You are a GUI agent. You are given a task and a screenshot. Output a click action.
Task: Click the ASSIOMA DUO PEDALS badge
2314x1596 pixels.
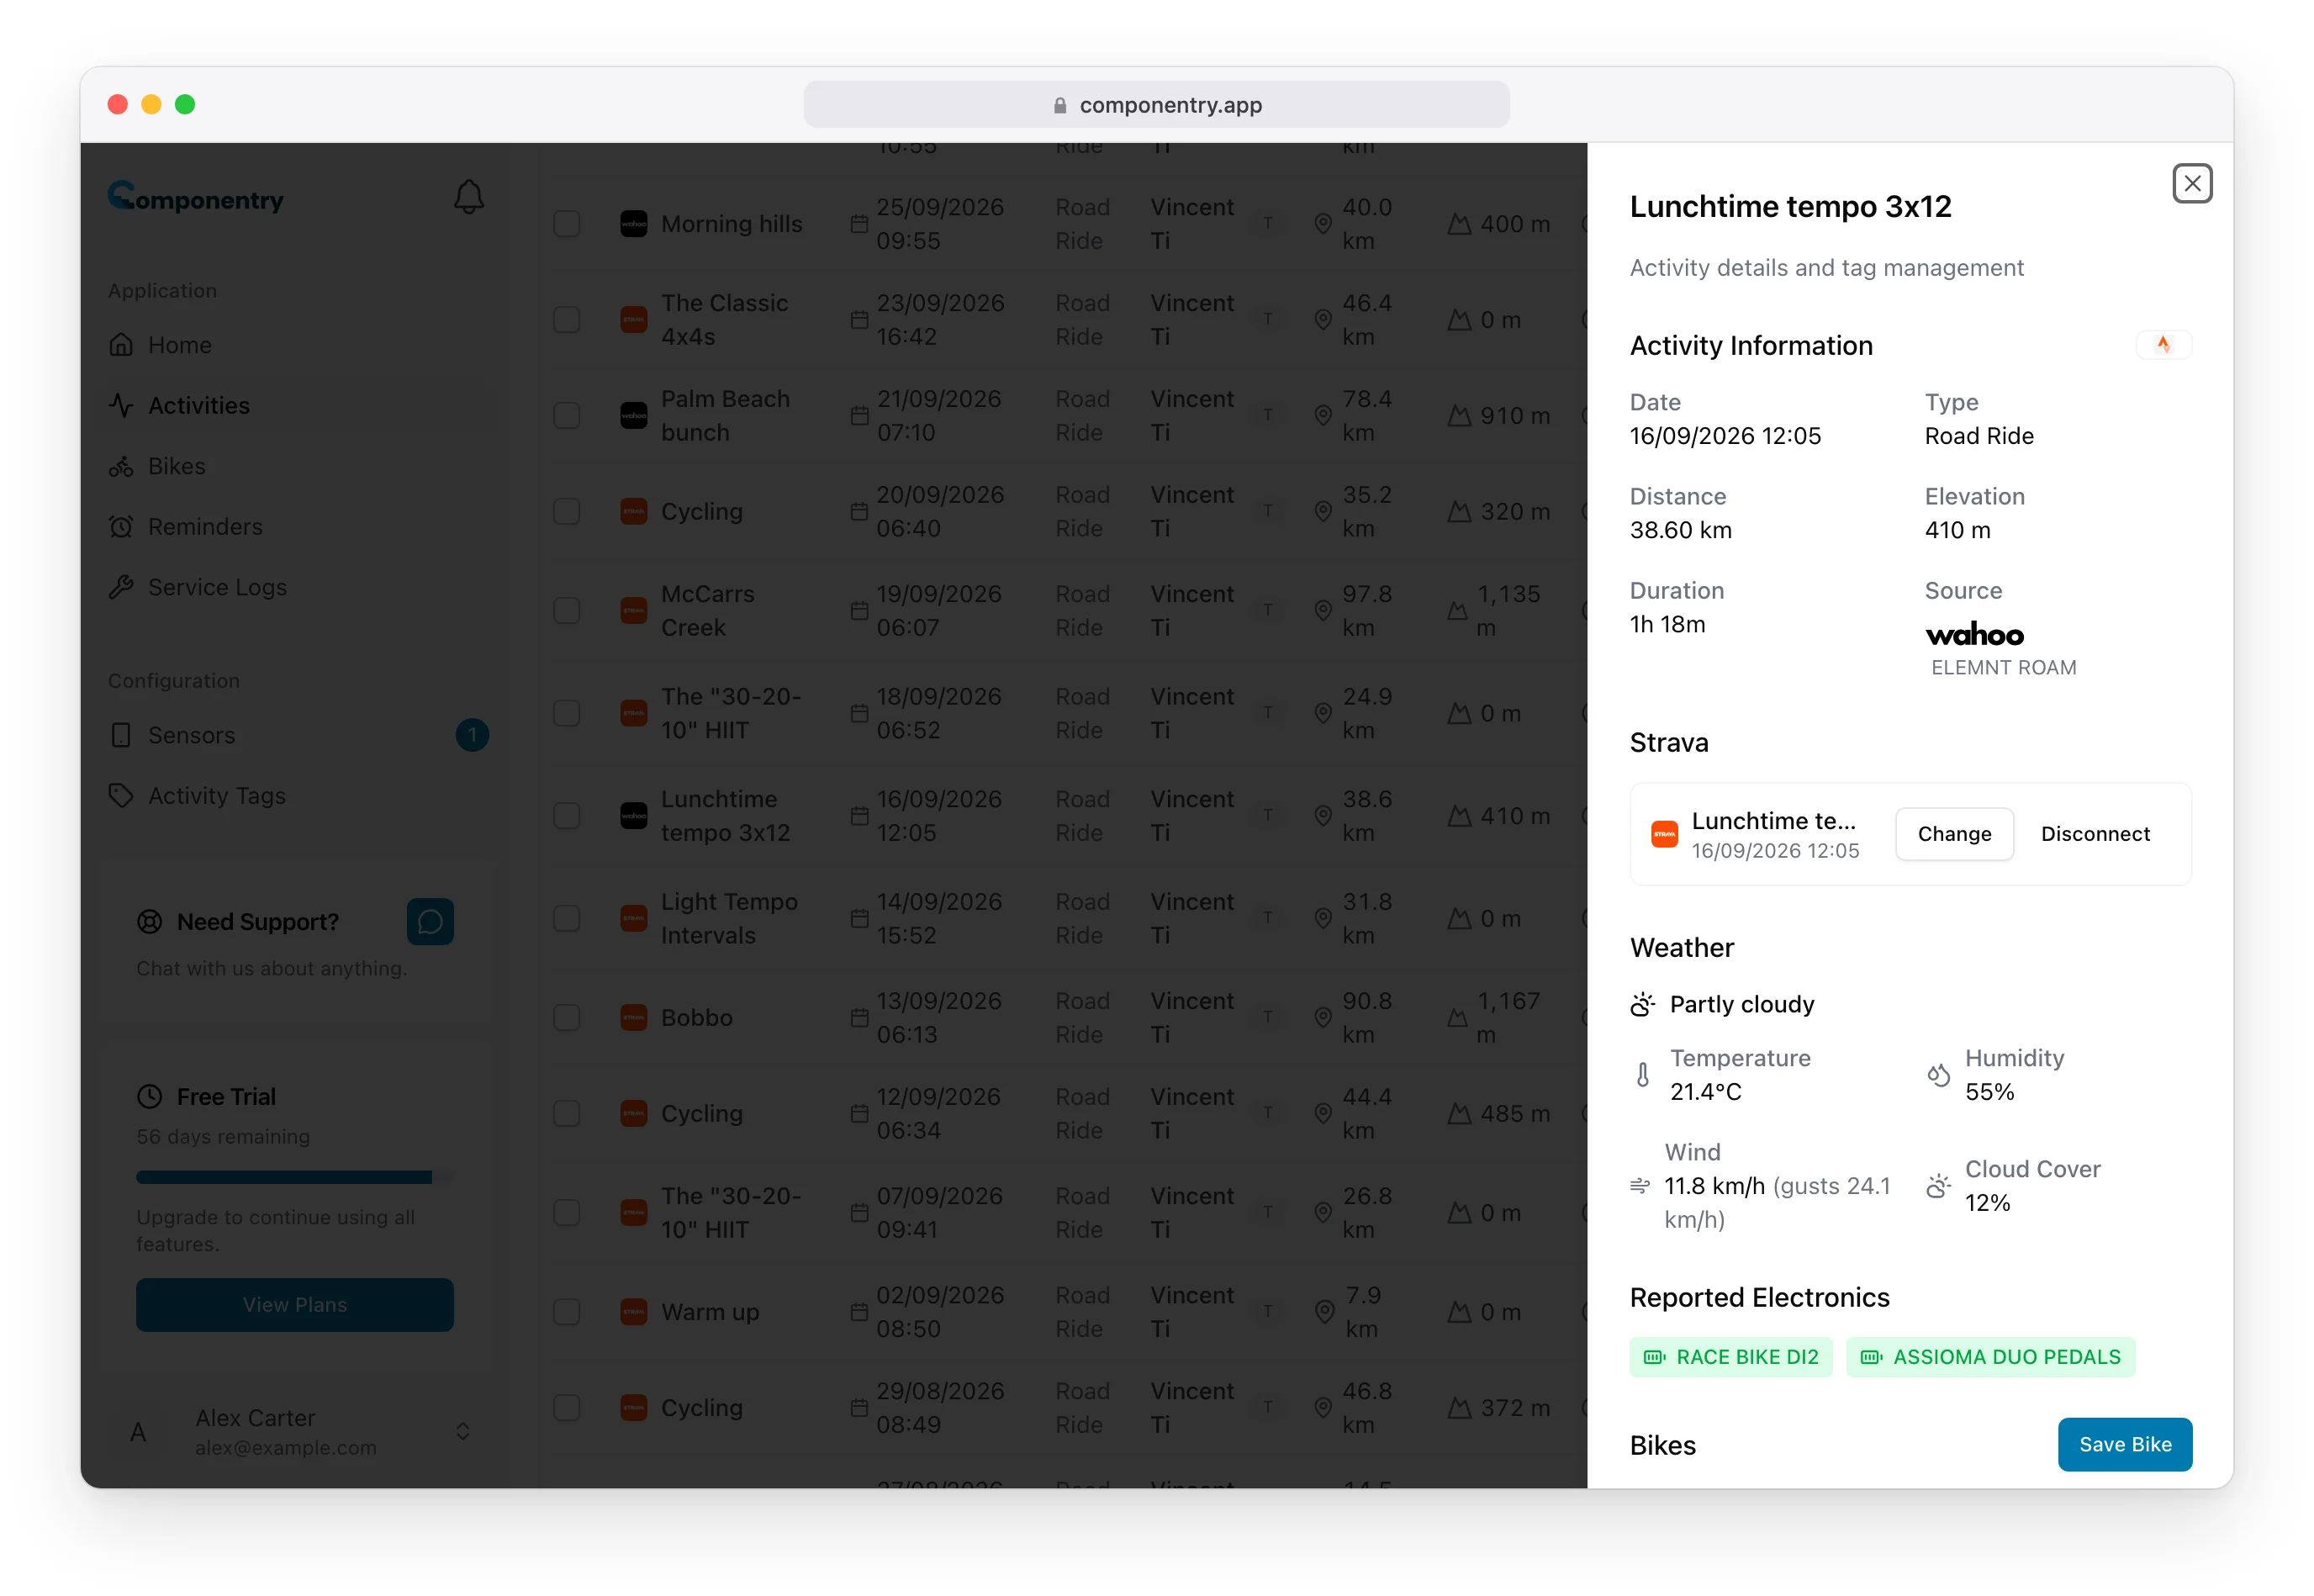(x=1991, y=1358)
